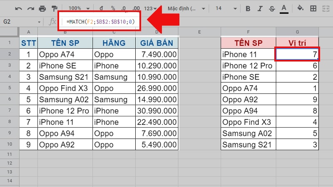Click the Borders icon
This screenshot has width=333, height=187.
pyautogui.click(x=313, y=8)
